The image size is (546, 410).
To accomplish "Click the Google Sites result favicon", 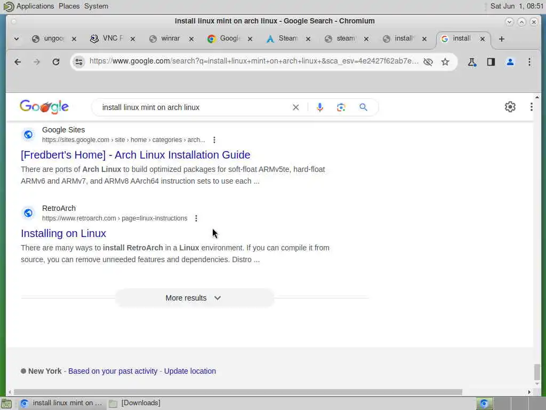I will [28, 135].
